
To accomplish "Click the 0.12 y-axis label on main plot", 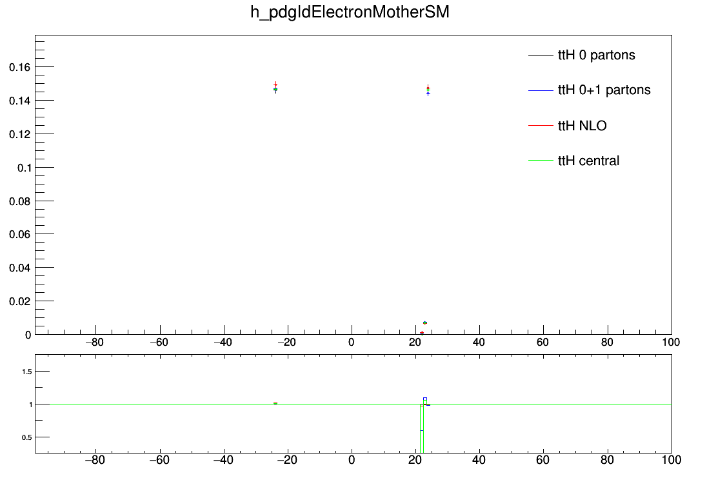I will click(x=20, y=134).
